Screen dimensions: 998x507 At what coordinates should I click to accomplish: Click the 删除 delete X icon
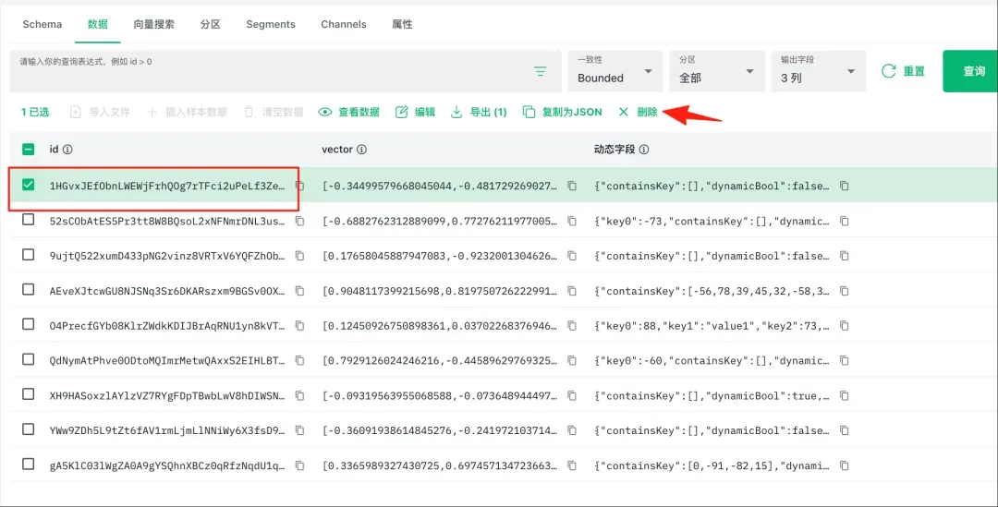[x=624, y=112]
